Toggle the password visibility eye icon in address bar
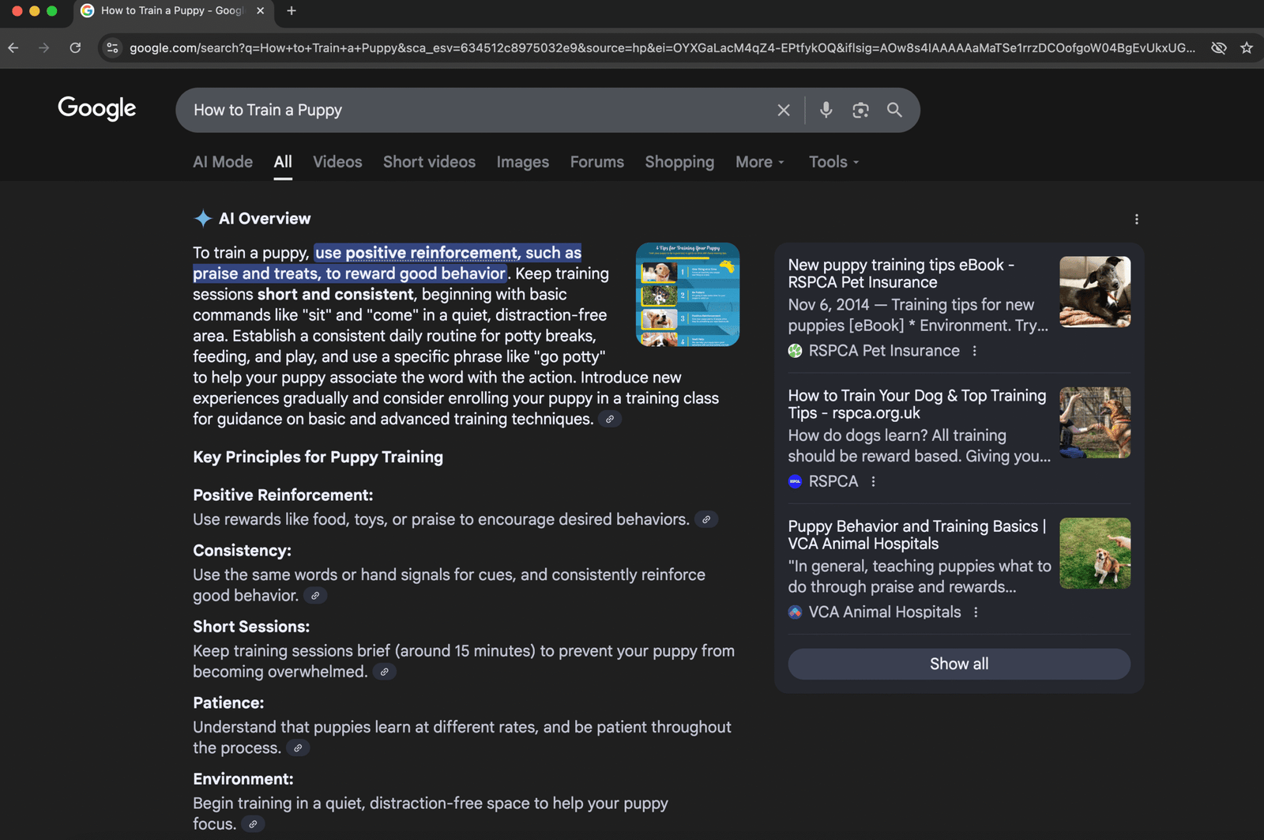Viewport: 1264px width, 840px height. [1218, 47]
